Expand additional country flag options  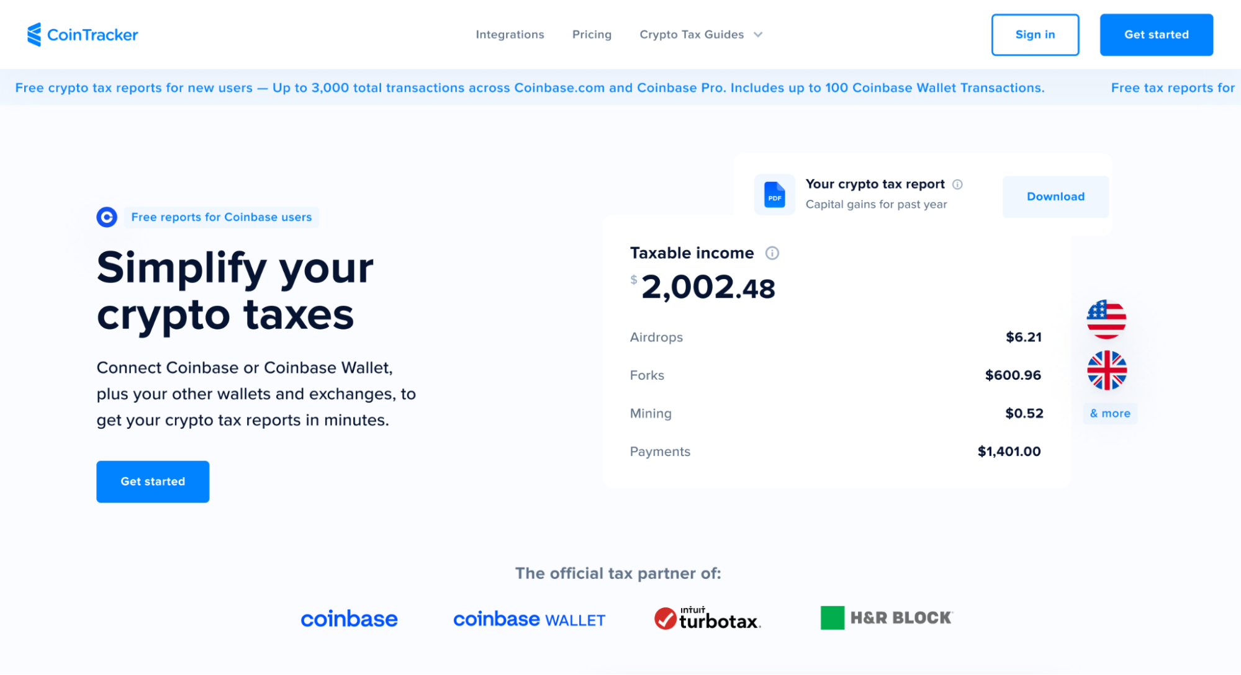(1109, 413)
